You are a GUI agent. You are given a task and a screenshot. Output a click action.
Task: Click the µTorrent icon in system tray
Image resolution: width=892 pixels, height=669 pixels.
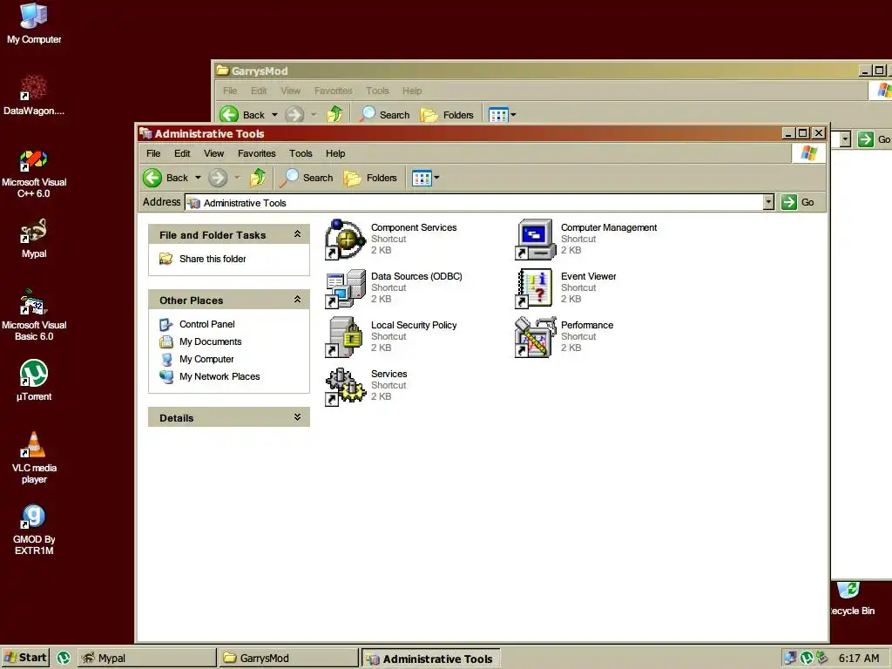click(x=806, y=659)
